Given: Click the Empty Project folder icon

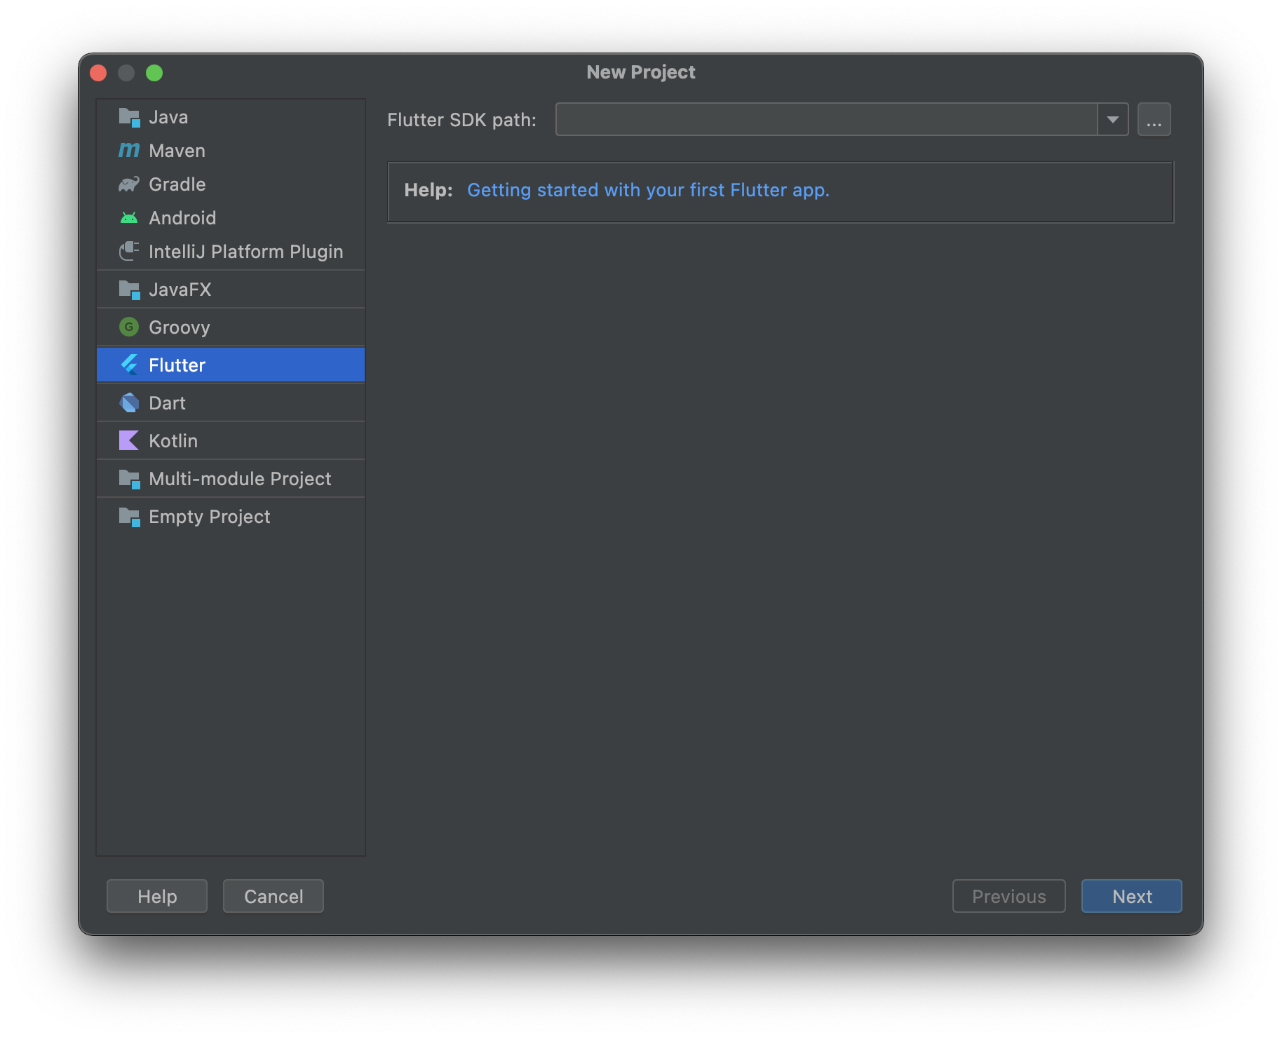Looking at the screenshot, I should pyautogui.click(x=129, y=517).
